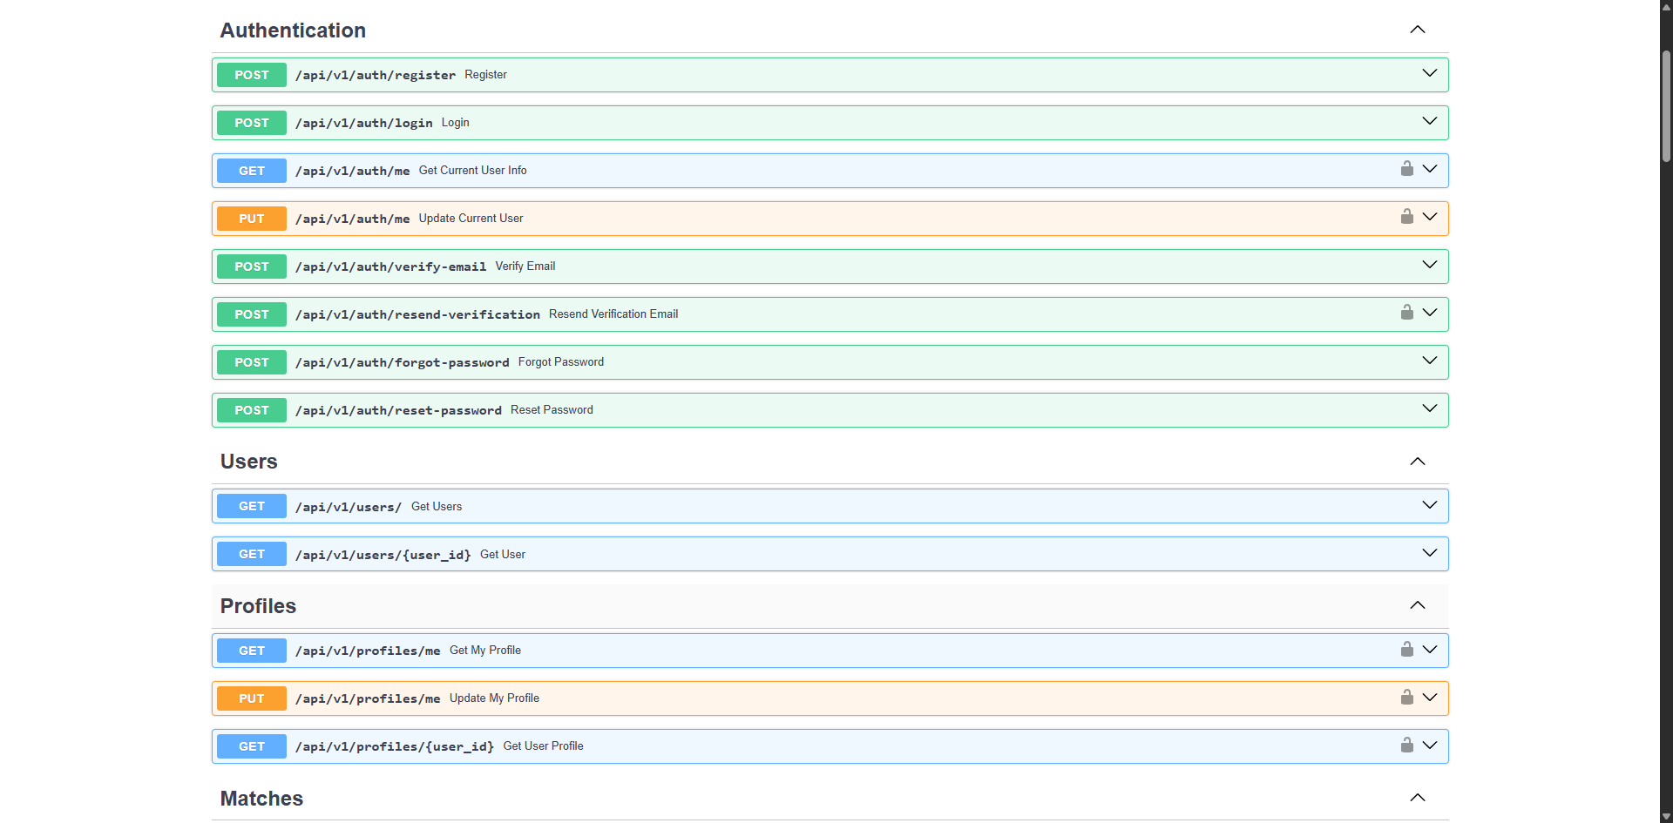Click POST badge for /api/v1/auth/login
Viewport: 1673px width, 823px height.
(x=252, y=123)
